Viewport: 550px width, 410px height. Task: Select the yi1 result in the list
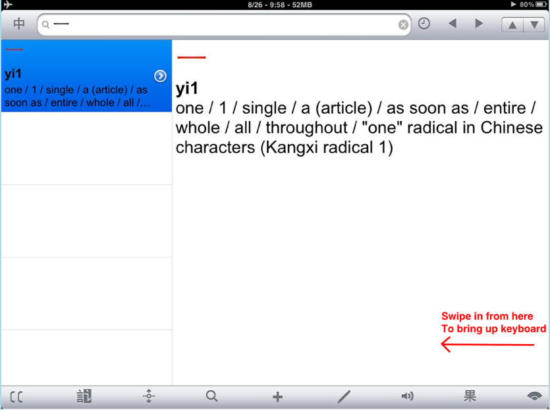pyautogui.click(x=87, y=76)
